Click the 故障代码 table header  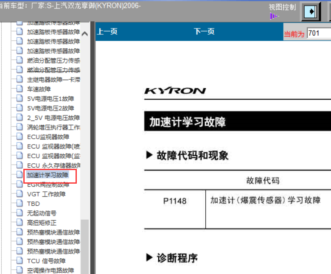263,181
